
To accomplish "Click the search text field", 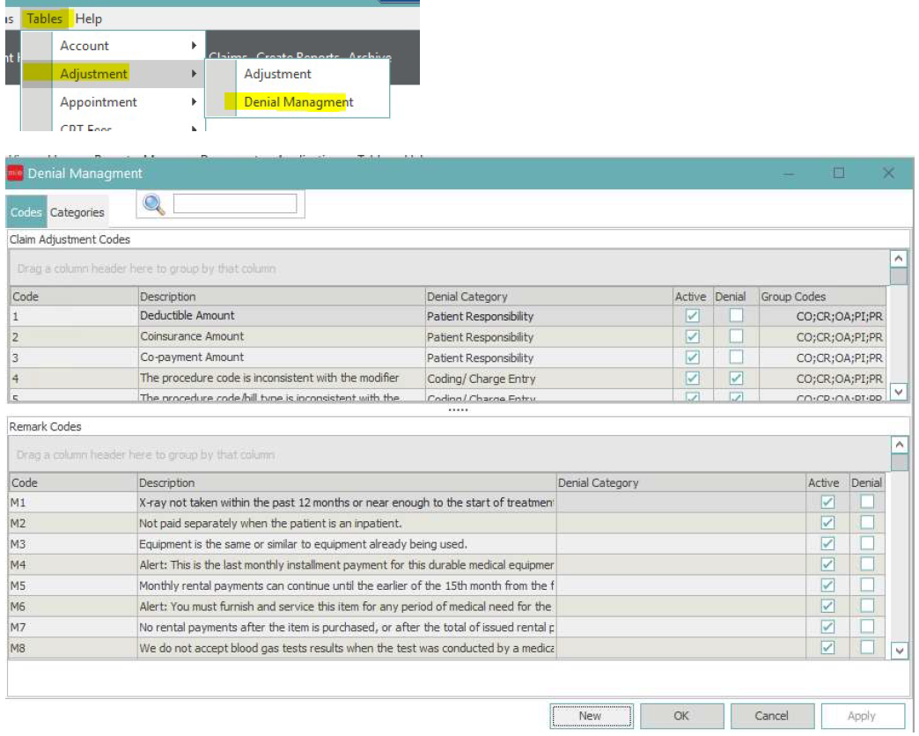I will coord(235,204).
